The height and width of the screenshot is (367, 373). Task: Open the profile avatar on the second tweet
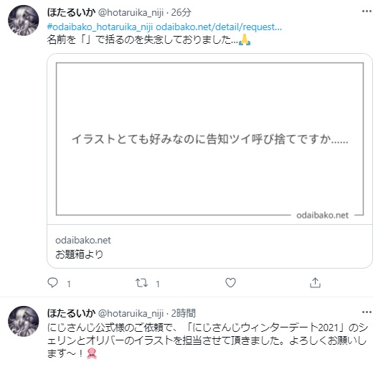click(x=24, y=321)
